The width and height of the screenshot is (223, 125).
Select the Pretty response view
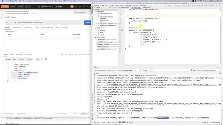pyautogui.click(x=8, y=59)
